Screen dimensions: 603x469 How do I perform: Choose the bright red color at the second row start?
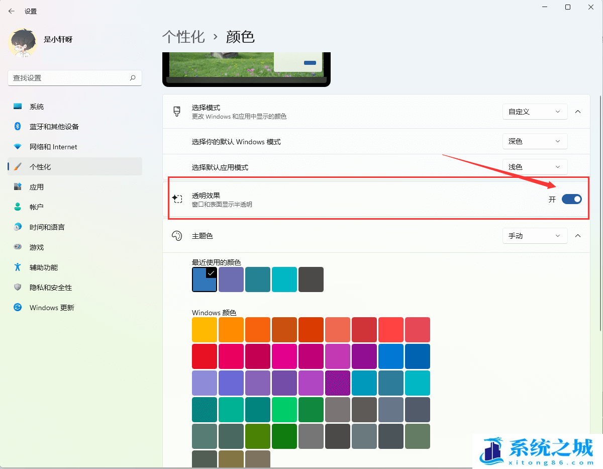pos(205,356)
